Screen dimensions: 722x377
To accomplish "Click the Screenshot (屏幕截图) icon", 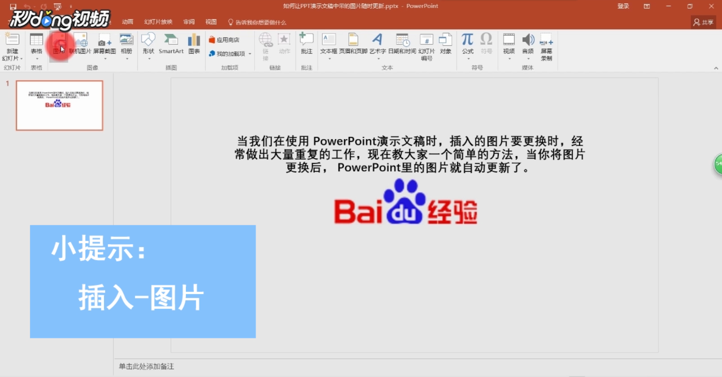I will click(x=104, y=40).
